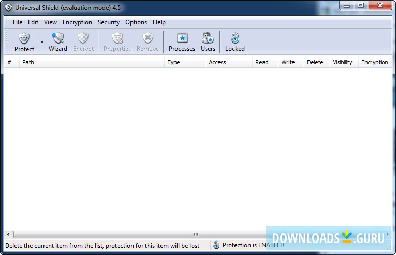Launch the Wizard tool
This screenshot has height=255, width=396.
58,42
